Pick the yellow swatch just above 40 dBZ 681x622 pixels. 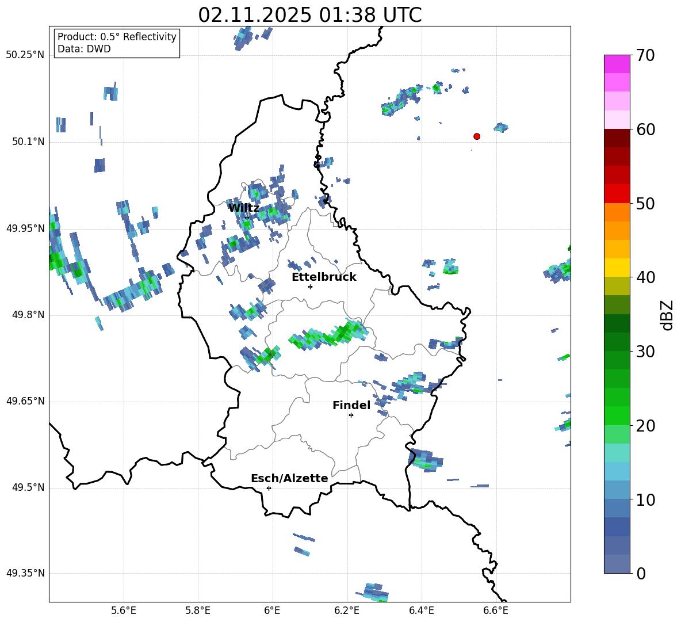[x=617, y=268]
